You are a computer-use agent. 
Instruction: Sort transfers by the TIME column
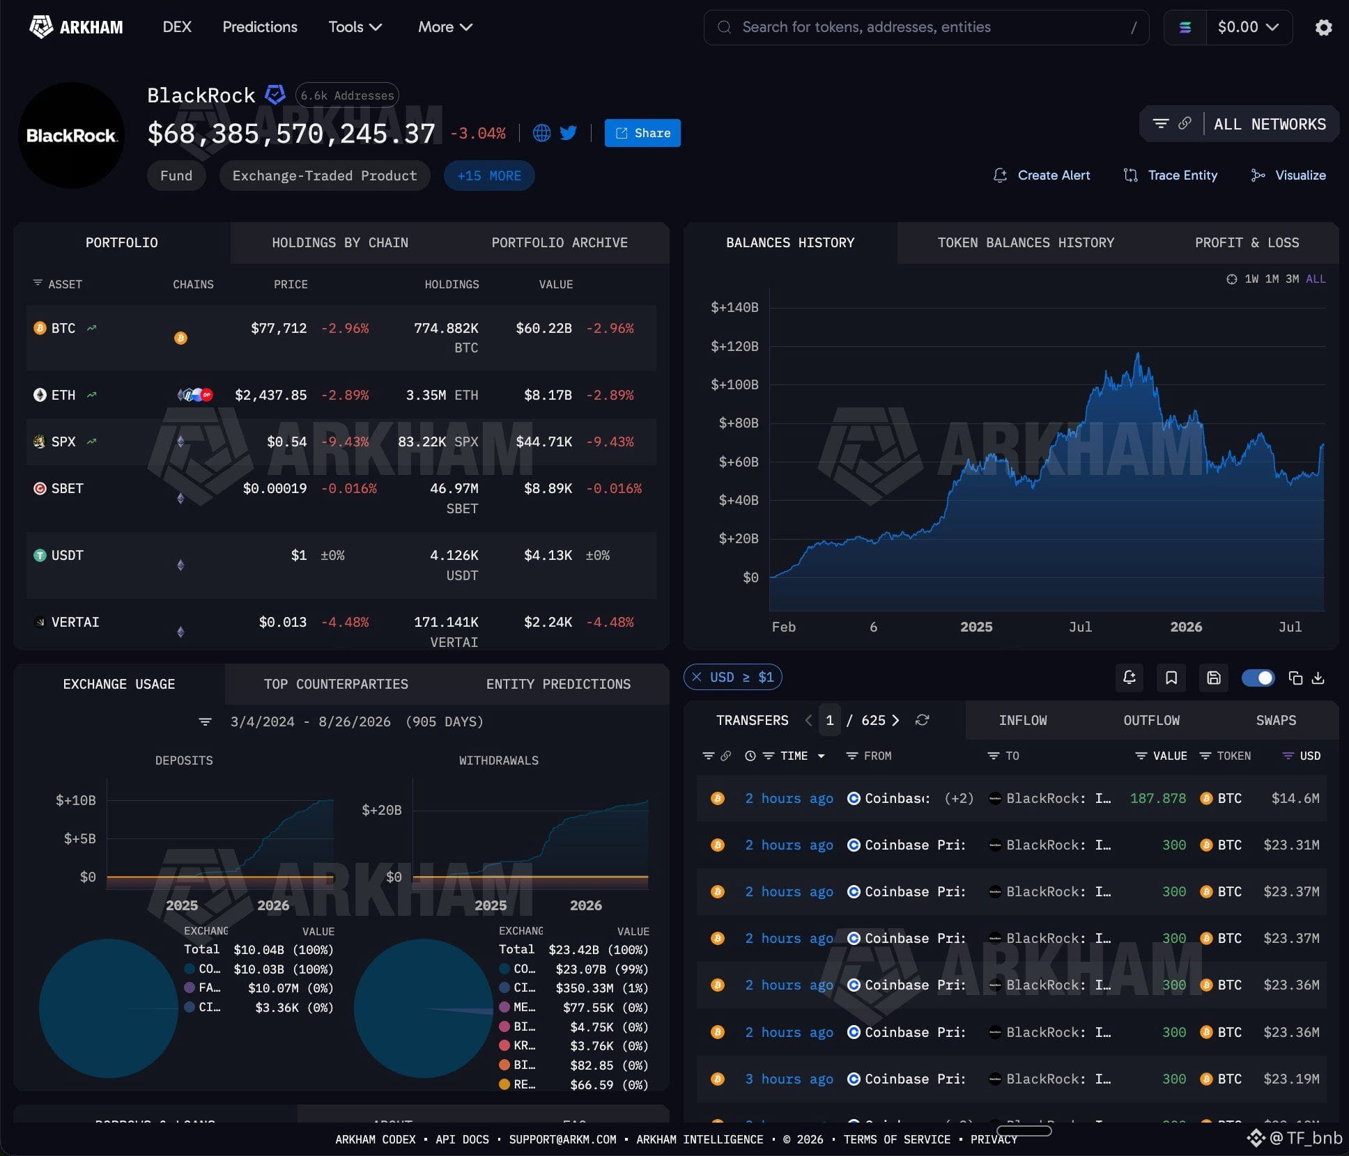(794, 756)
